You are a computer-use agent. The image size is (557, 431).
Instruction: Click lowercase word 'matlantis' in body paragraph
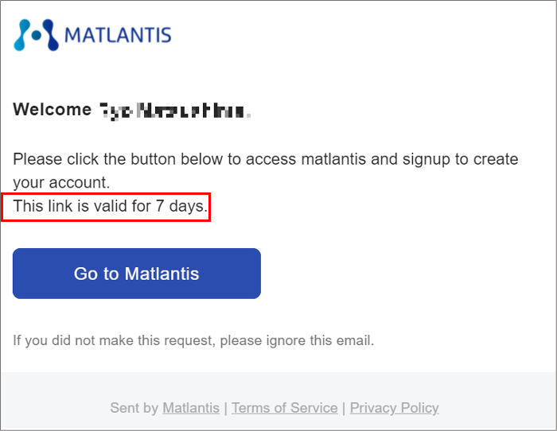(334, 159)
